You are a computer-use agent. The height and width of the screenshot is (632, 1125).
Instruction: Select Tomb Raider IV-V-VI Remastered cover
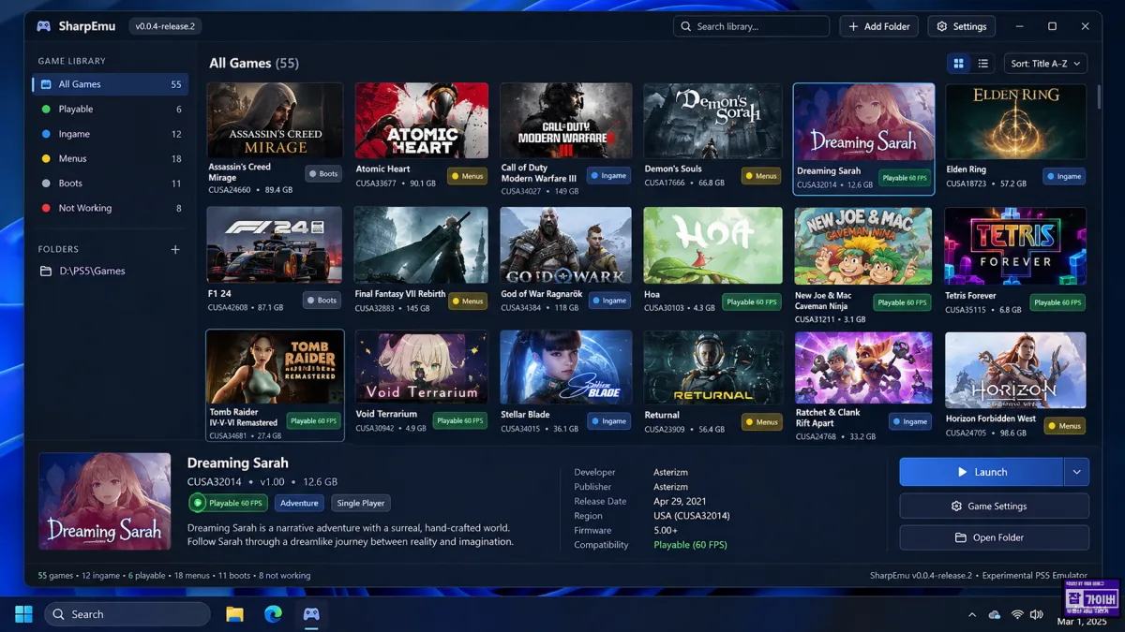tap(275, 368)
